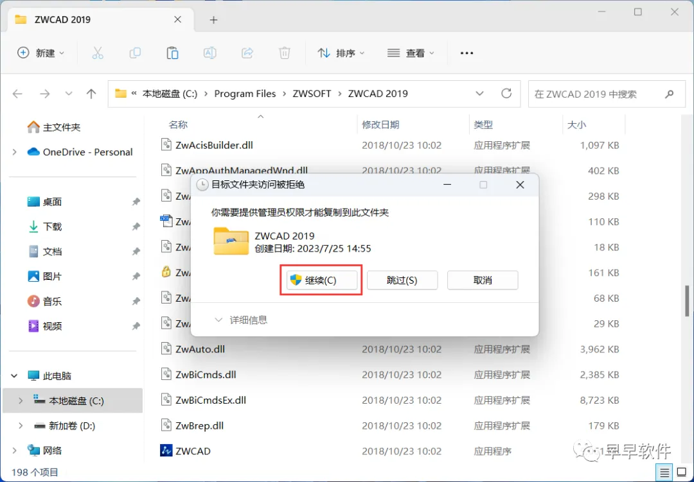694x482 pixels.
Task: Click the Cut scissors icon
Action: coord(98,53)
